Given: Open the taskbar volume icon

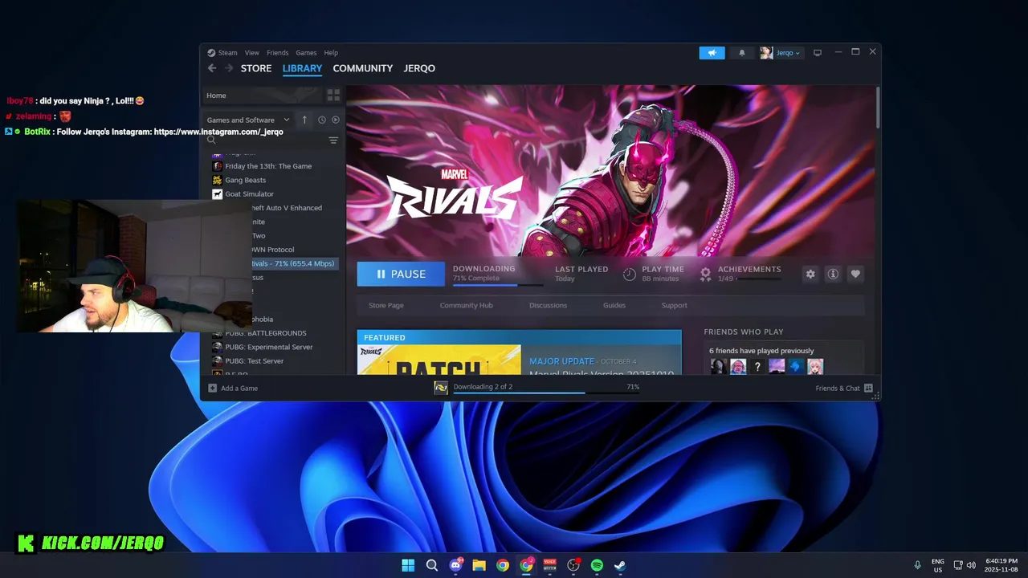Looking at the screenshot, I should pos(971,565).
